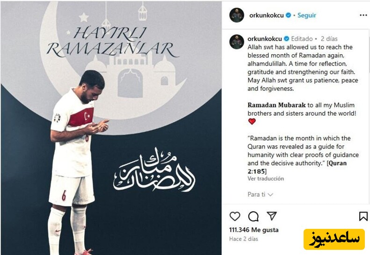The height and width of the screenshot is (255, 370).
Task: Click the red heart emoji in caption
Action: (252, 121)
